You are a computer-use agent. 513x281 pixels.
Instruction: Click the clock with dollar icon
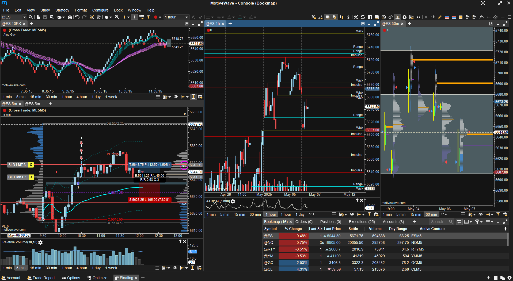coord(384,17)
